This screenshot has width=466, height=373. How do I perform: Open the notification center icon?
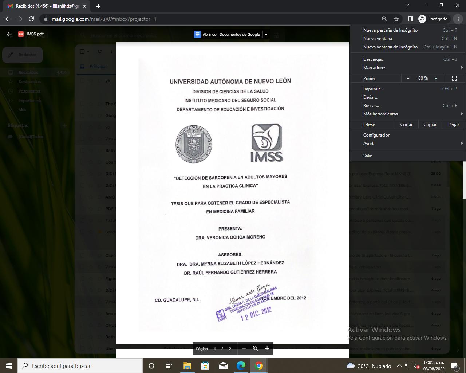pos(454,366)
